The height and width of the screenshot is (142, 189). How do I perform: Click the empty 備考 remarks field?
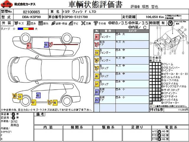point(111,119)
